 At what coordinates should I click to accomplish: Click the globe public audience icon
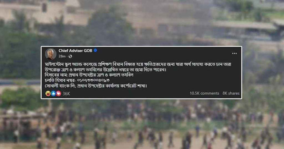(70, 56)
